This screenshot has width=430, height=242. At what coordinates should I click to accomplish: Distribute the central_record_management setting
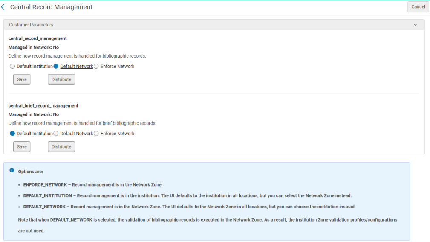pyautogui.click(x=61, y=79)
